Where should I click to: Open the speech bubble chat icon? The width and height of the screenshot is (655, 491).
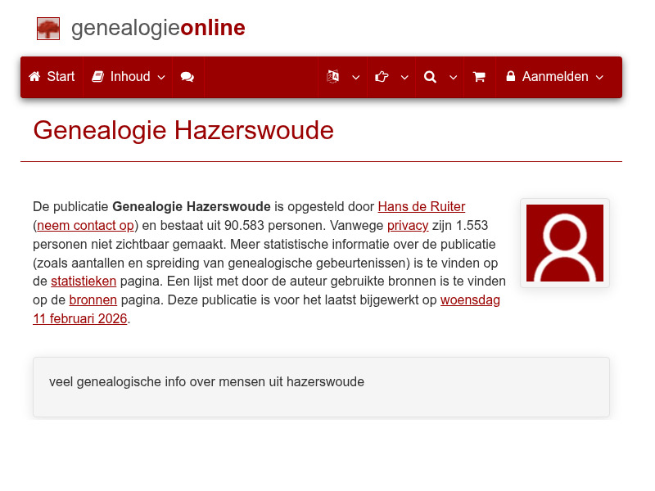[x=187, y=77]
